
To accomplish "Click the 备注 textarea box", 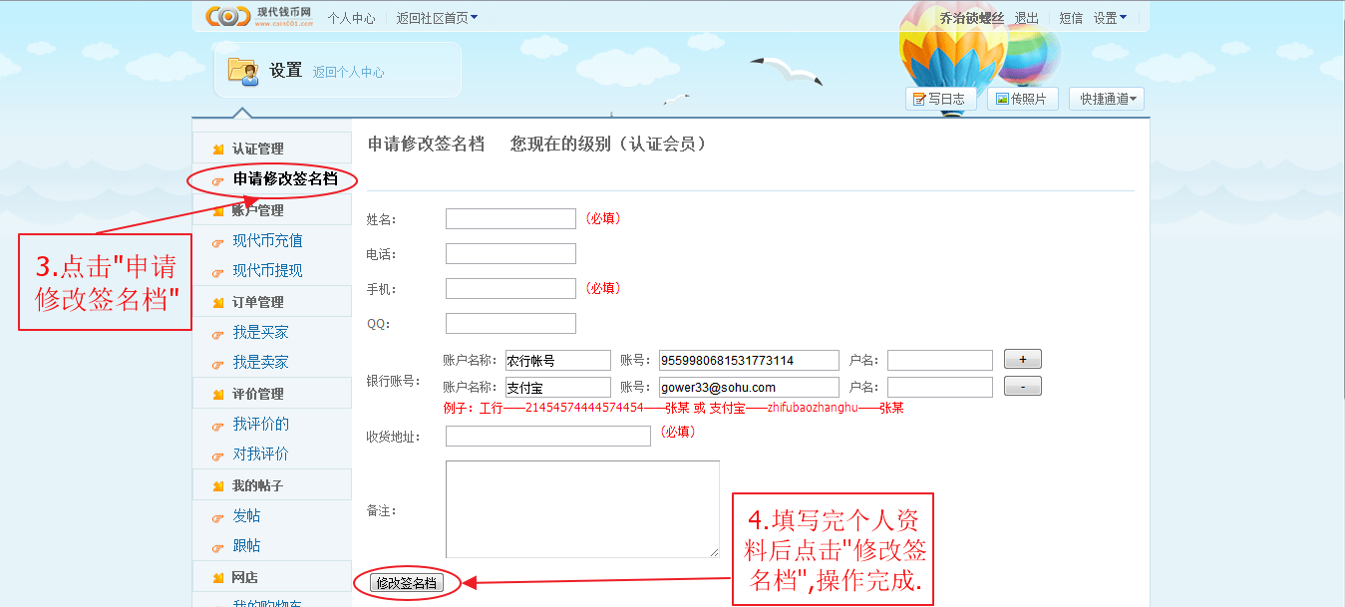I will tap(581, 508).
